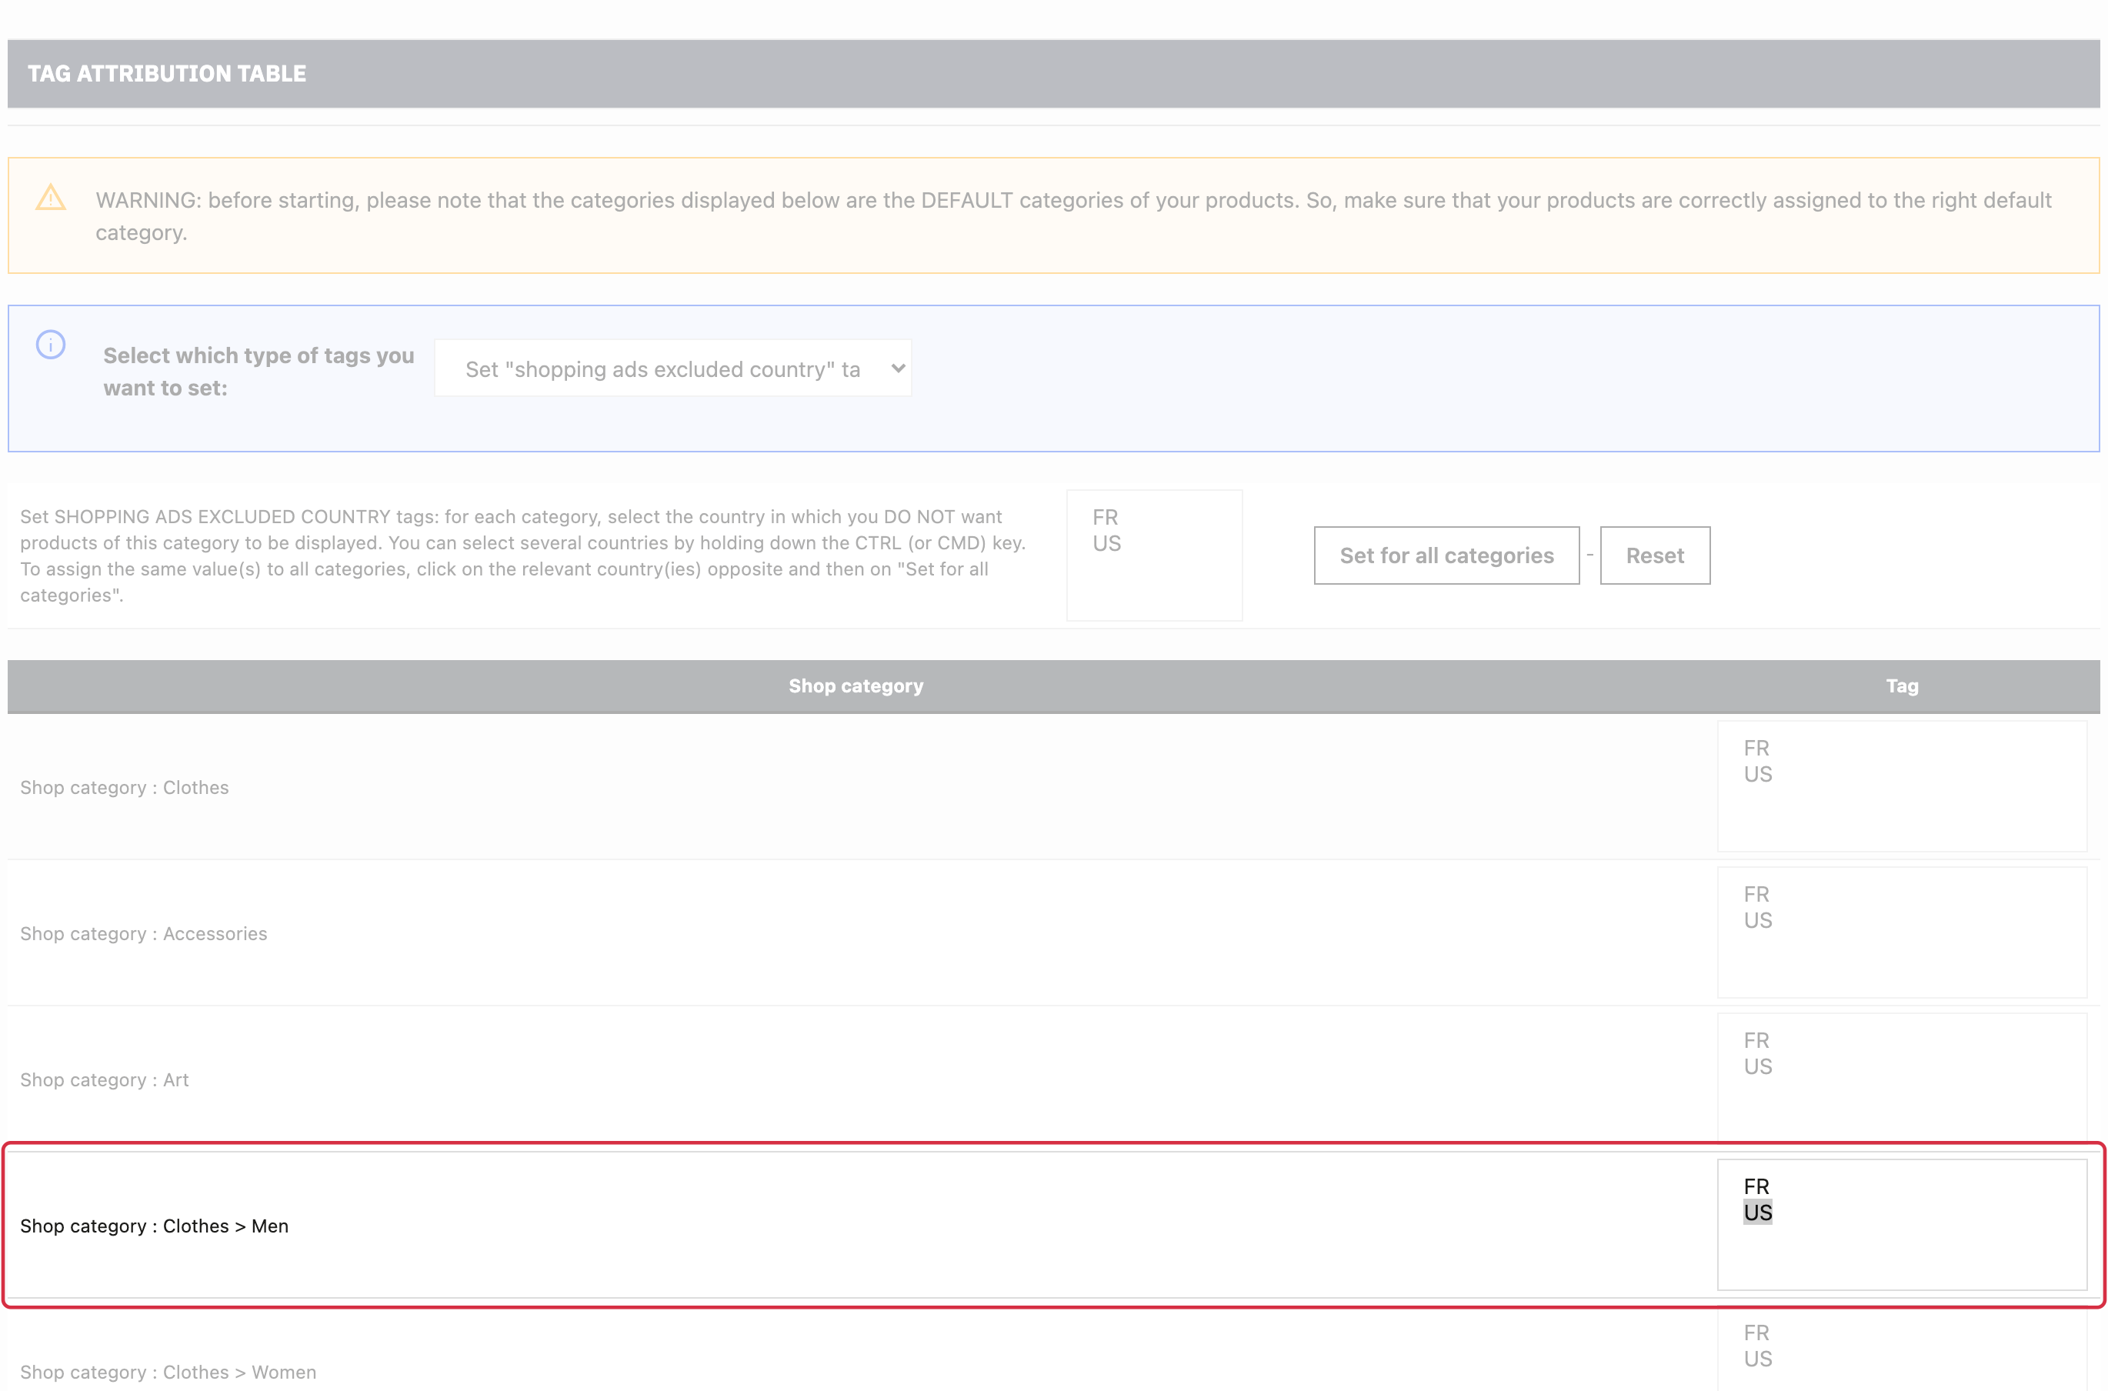The width and height of the screenshot is (2108, 1391).
Task: Select FR for the Accessories category row
Action: coord(1756,894)
